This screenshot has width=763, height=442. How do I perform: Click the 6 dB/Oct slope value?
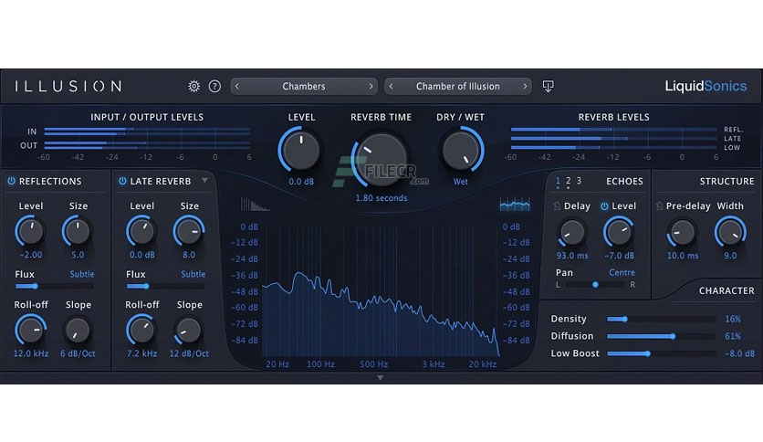[x=78, y=354]
